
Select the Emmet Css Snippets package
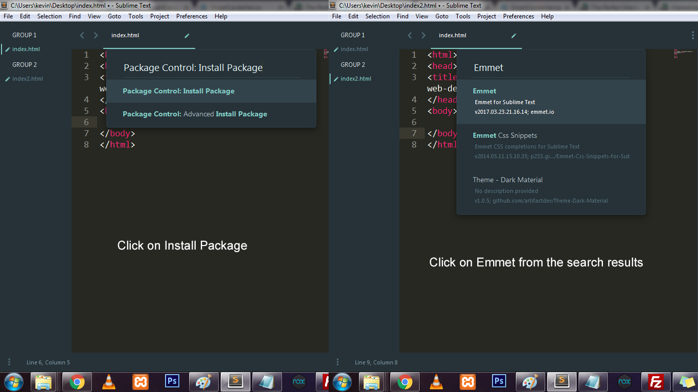click(551, 146)
